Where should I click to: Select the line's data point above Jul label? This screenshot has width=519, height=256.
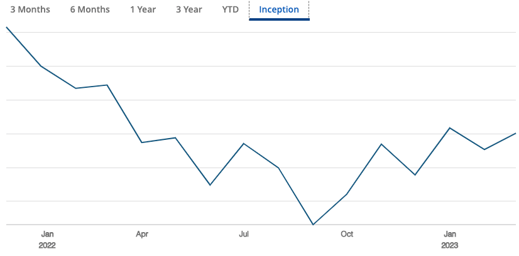tap(244, 144)
